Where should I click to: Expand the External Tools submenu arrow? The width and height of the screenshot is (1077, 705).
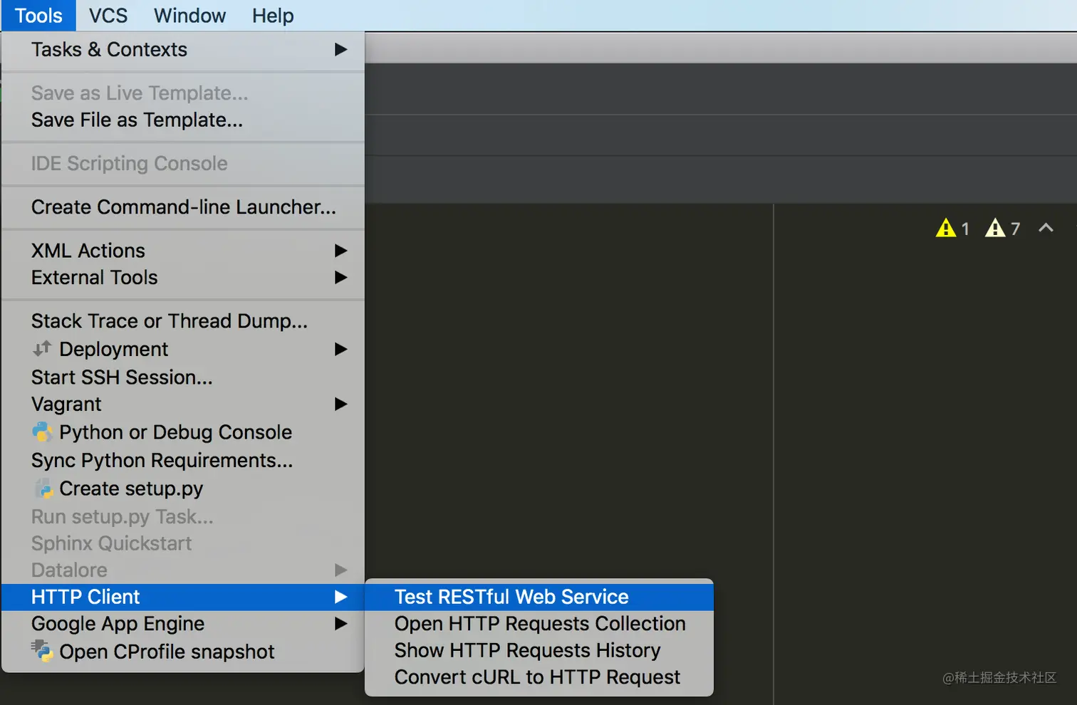point(341,277)
